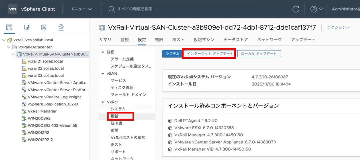
Task: Click the VM icon for VMware vRealize Log Insight
Action: tap(24, 97)
